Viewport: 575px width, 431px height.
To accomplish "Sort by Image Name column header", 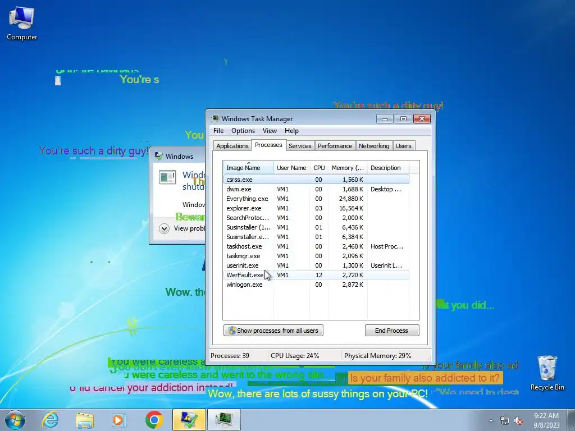I will 248,167.
